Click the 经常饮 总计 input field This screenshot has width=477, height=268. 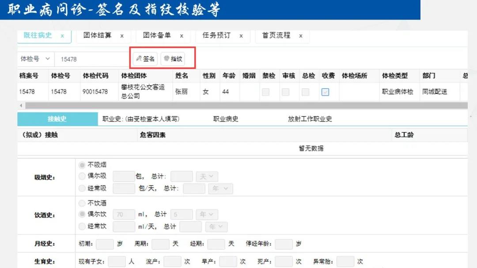click(x=191, y=226)
